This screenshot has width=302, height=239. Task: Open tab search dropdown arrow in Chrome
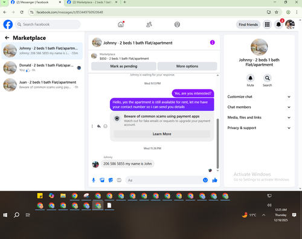(4, 2)
